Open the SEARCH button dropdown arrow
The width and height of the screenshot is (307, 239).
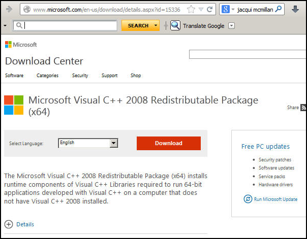[x=156, y=25]
